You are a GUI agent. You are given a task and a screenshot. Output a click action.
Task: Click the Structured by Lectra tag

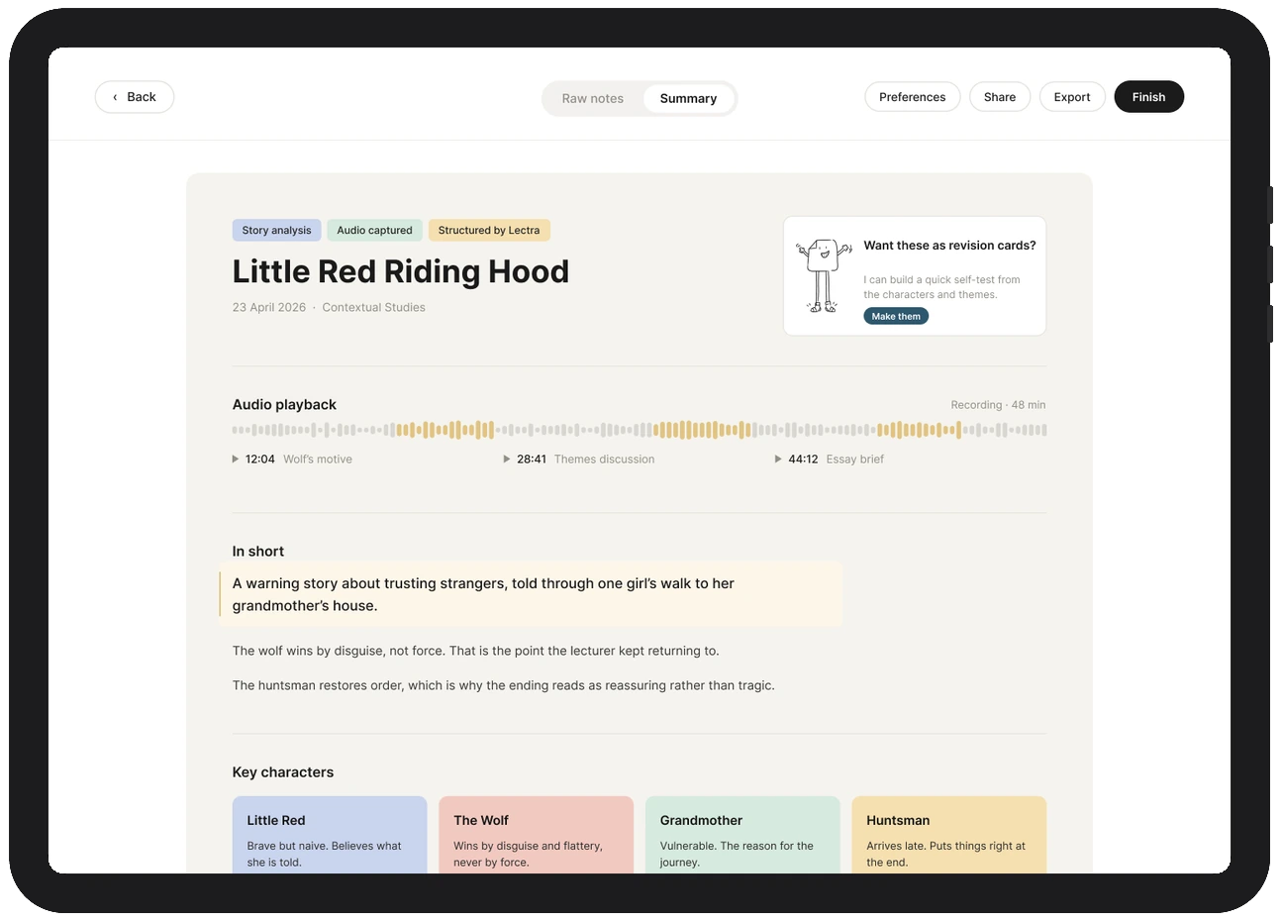point(489,231)
